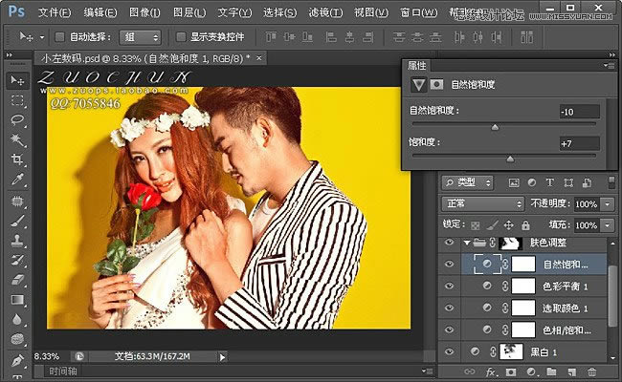Hide the 肤色调整 group layer

(449, 243)
